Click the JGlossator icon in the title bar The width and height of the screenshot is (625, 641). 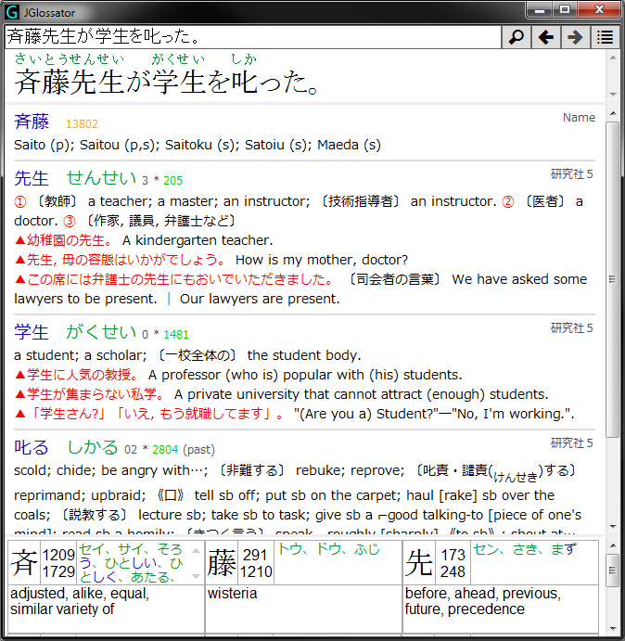coord(13,12)
